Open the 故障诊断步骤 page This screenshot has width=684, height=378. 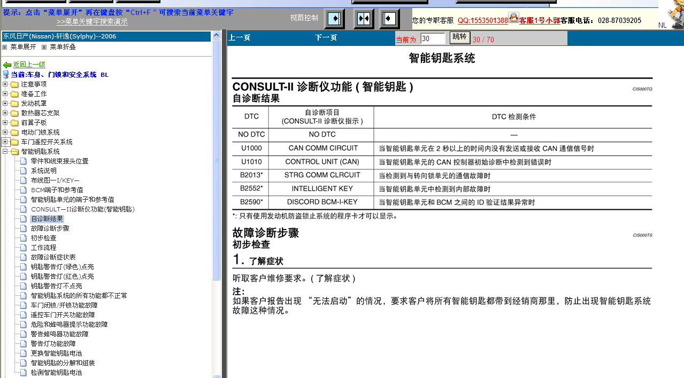pyautogui.click(x=50, y=229)
